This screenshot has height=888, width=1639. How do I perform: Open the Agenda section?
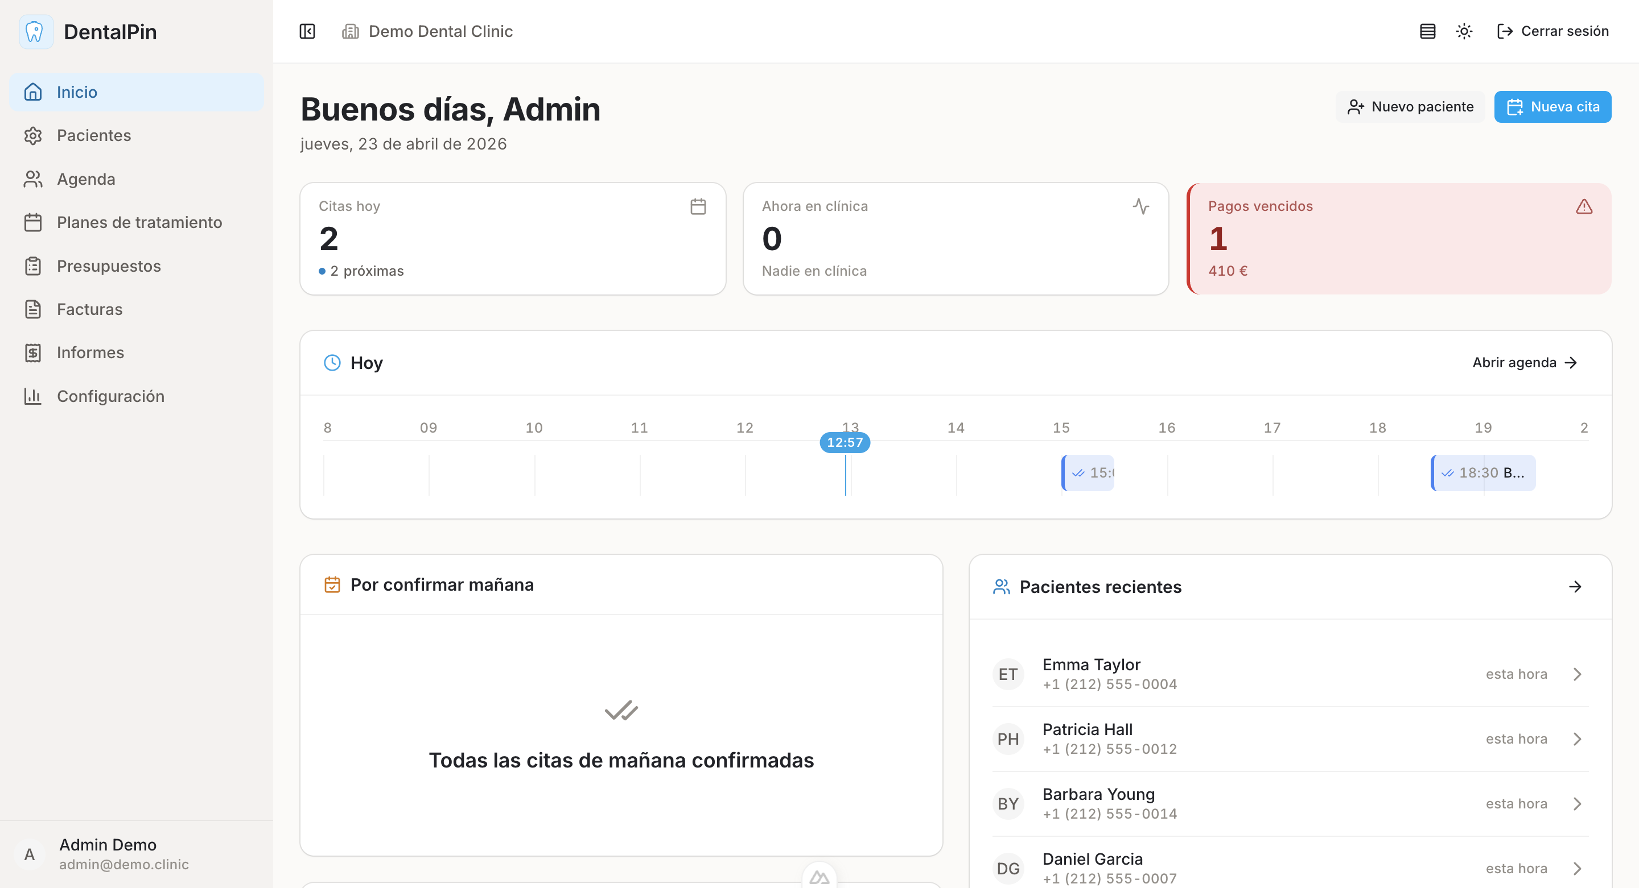[86, 179]
